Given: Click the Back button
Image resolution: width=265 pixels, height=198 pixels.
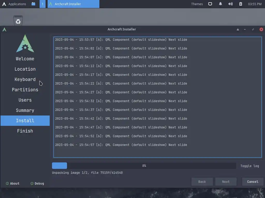Looking at the screenshot, I should click(x=202, y=182).
